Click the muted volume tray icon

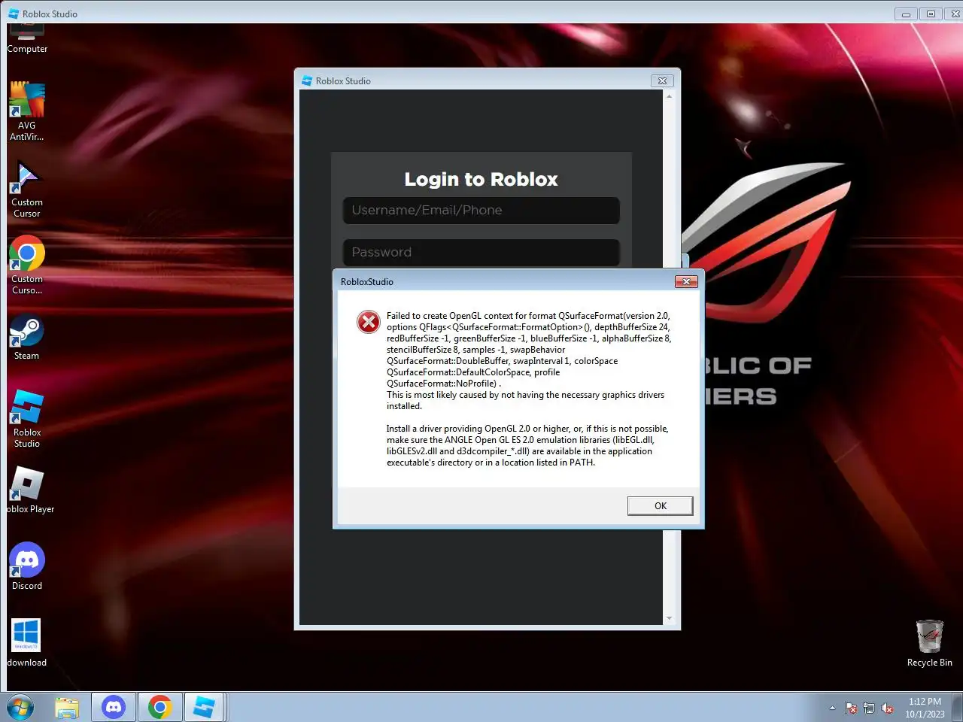888,708
